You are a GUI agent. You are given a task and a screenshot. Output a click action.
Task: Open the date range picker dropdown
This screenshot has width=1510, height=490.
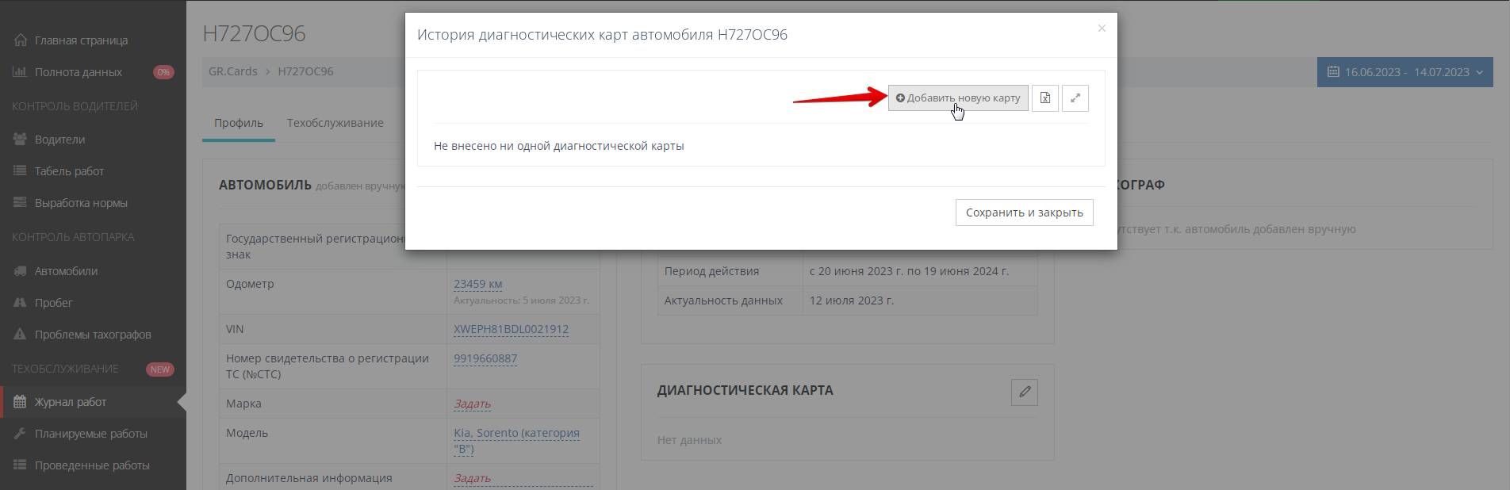(x=1405, y=72)
